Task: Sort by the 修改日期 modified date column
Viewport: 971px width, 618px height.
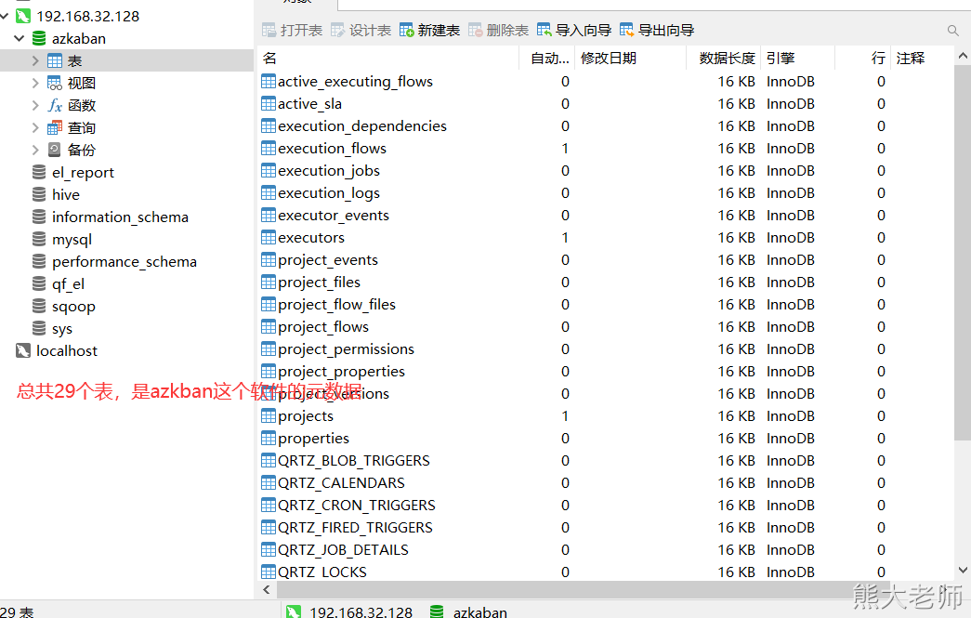Action: (630, 59)
